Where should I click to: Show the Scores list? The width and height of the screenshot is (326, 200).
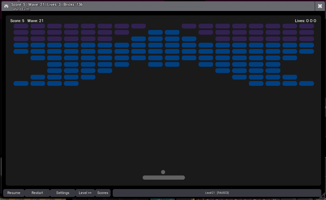[x=103, y=193]
